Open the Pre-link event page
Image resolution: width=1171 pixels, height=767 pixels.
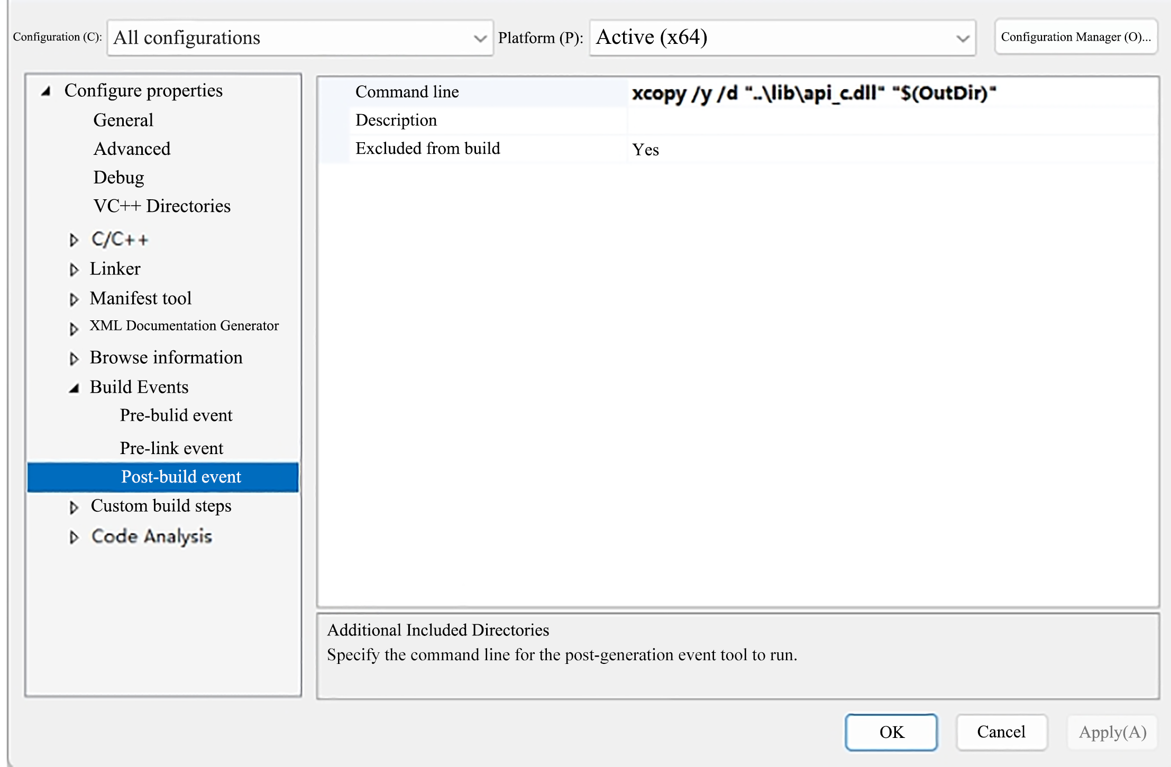point(171,448)
